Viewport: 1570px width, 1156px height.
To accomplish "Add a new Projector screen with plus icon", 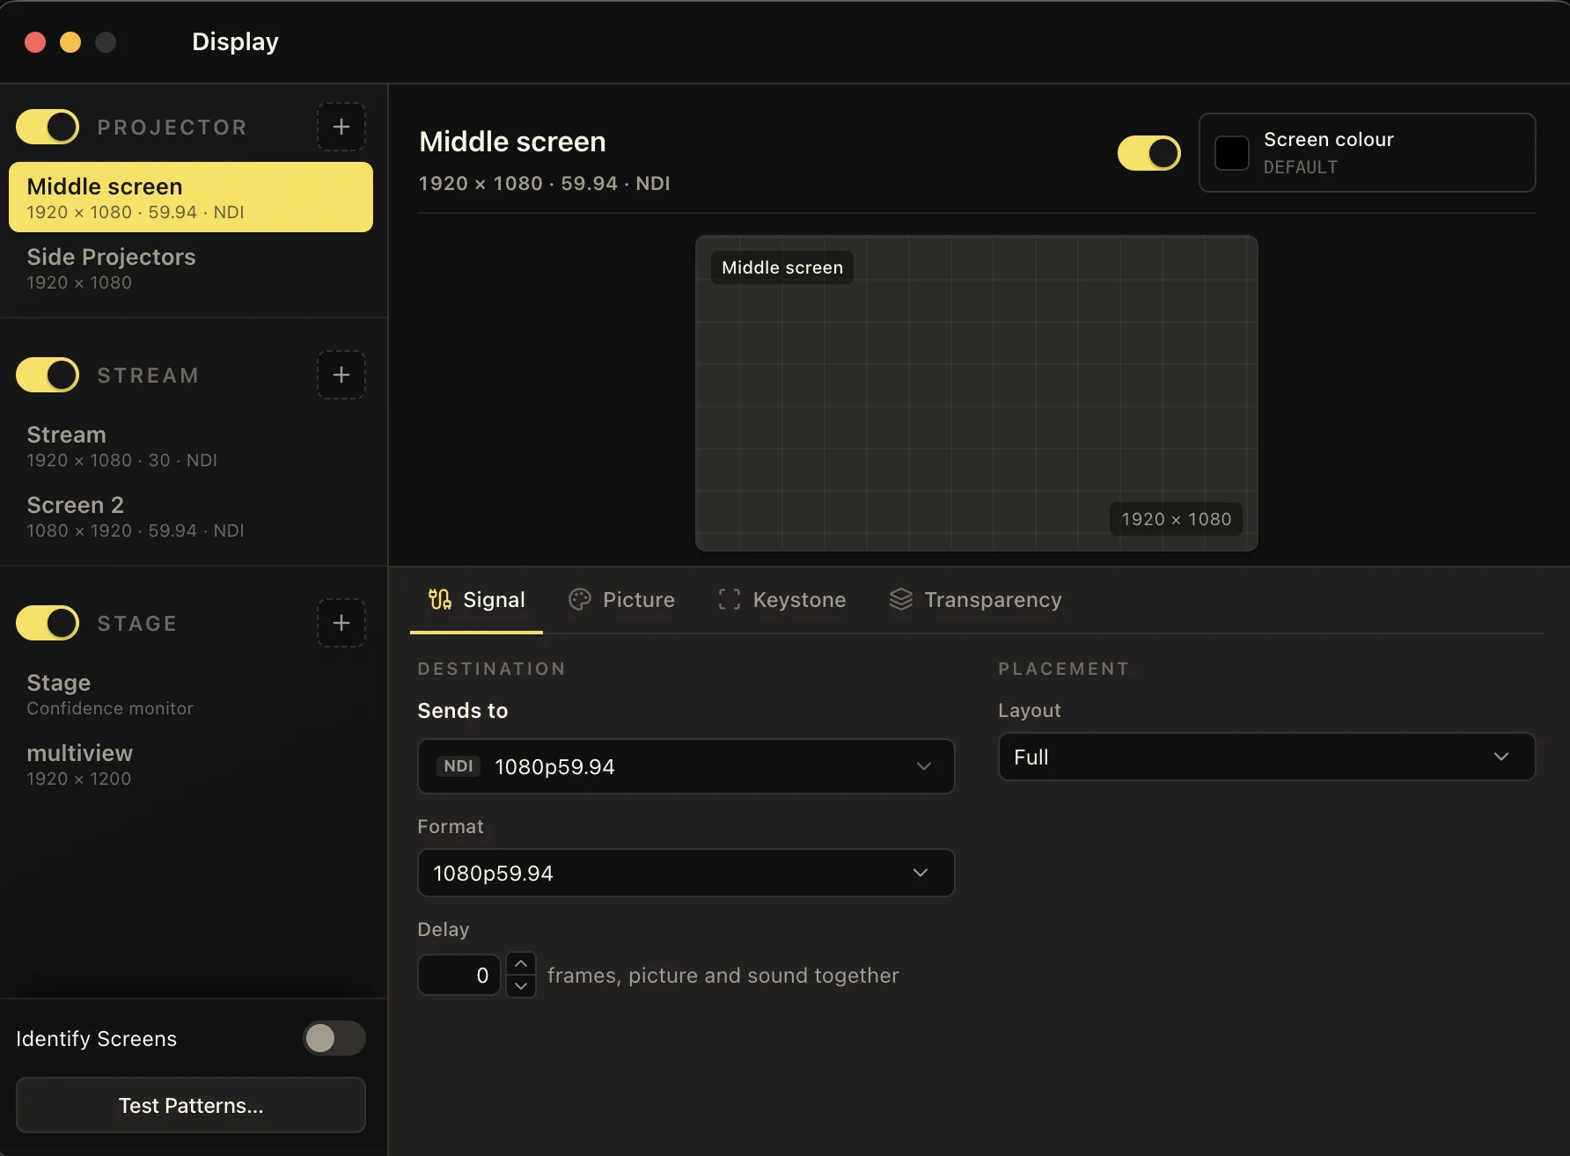I will coord(341,127).
